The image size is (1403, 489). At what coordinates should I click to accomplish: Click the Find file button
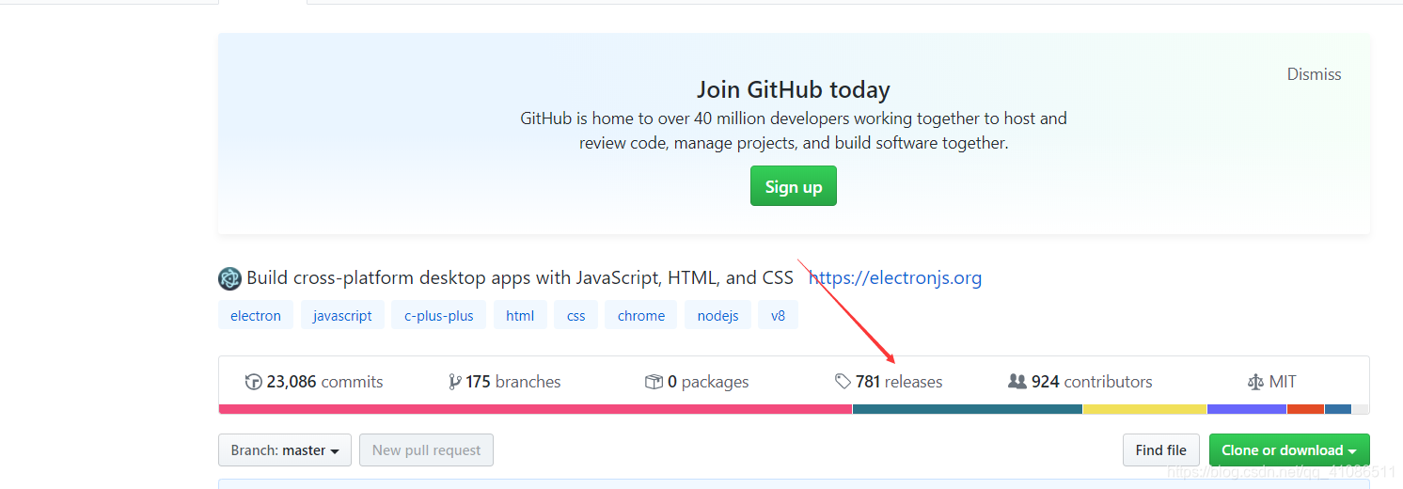[1161, 450]
